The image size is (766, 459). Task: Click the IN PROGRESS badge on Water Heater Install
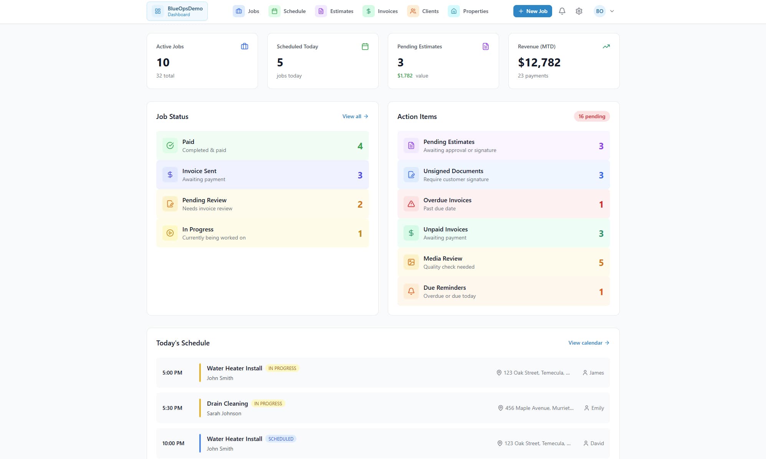[x=282, y=368]
